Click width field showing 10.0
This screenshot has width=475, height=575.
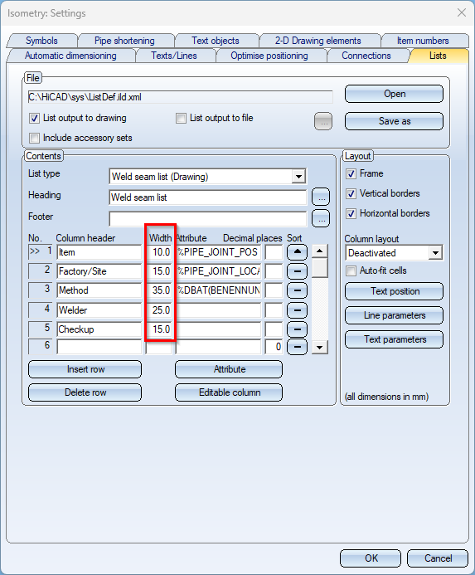click(x=158, y=252)
